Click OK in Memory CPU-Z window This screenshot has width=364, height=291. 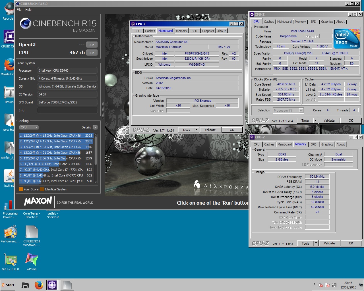351,243
